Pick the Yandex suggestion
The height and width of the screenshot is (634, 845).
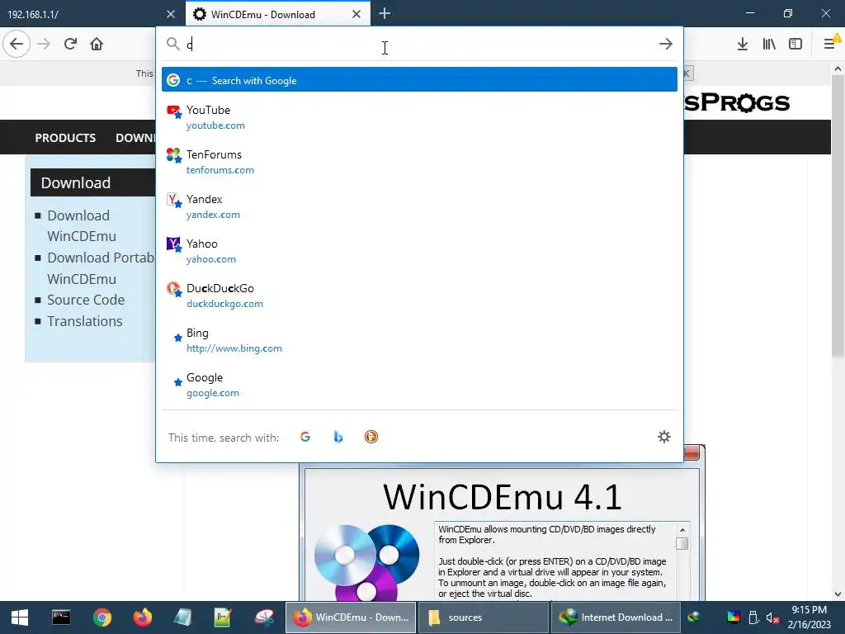[419, 206]
